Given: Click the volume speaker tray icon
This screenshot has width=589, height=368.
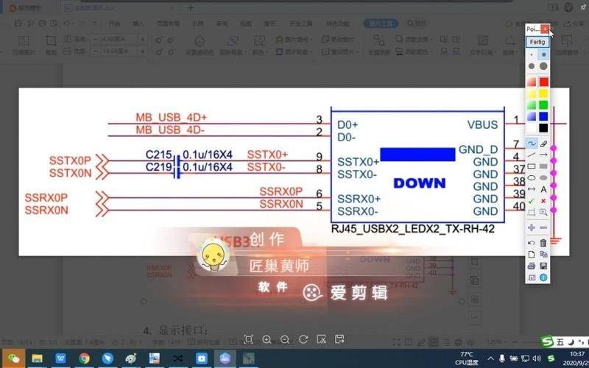Looking at the screenshot, I should point(537,358).
